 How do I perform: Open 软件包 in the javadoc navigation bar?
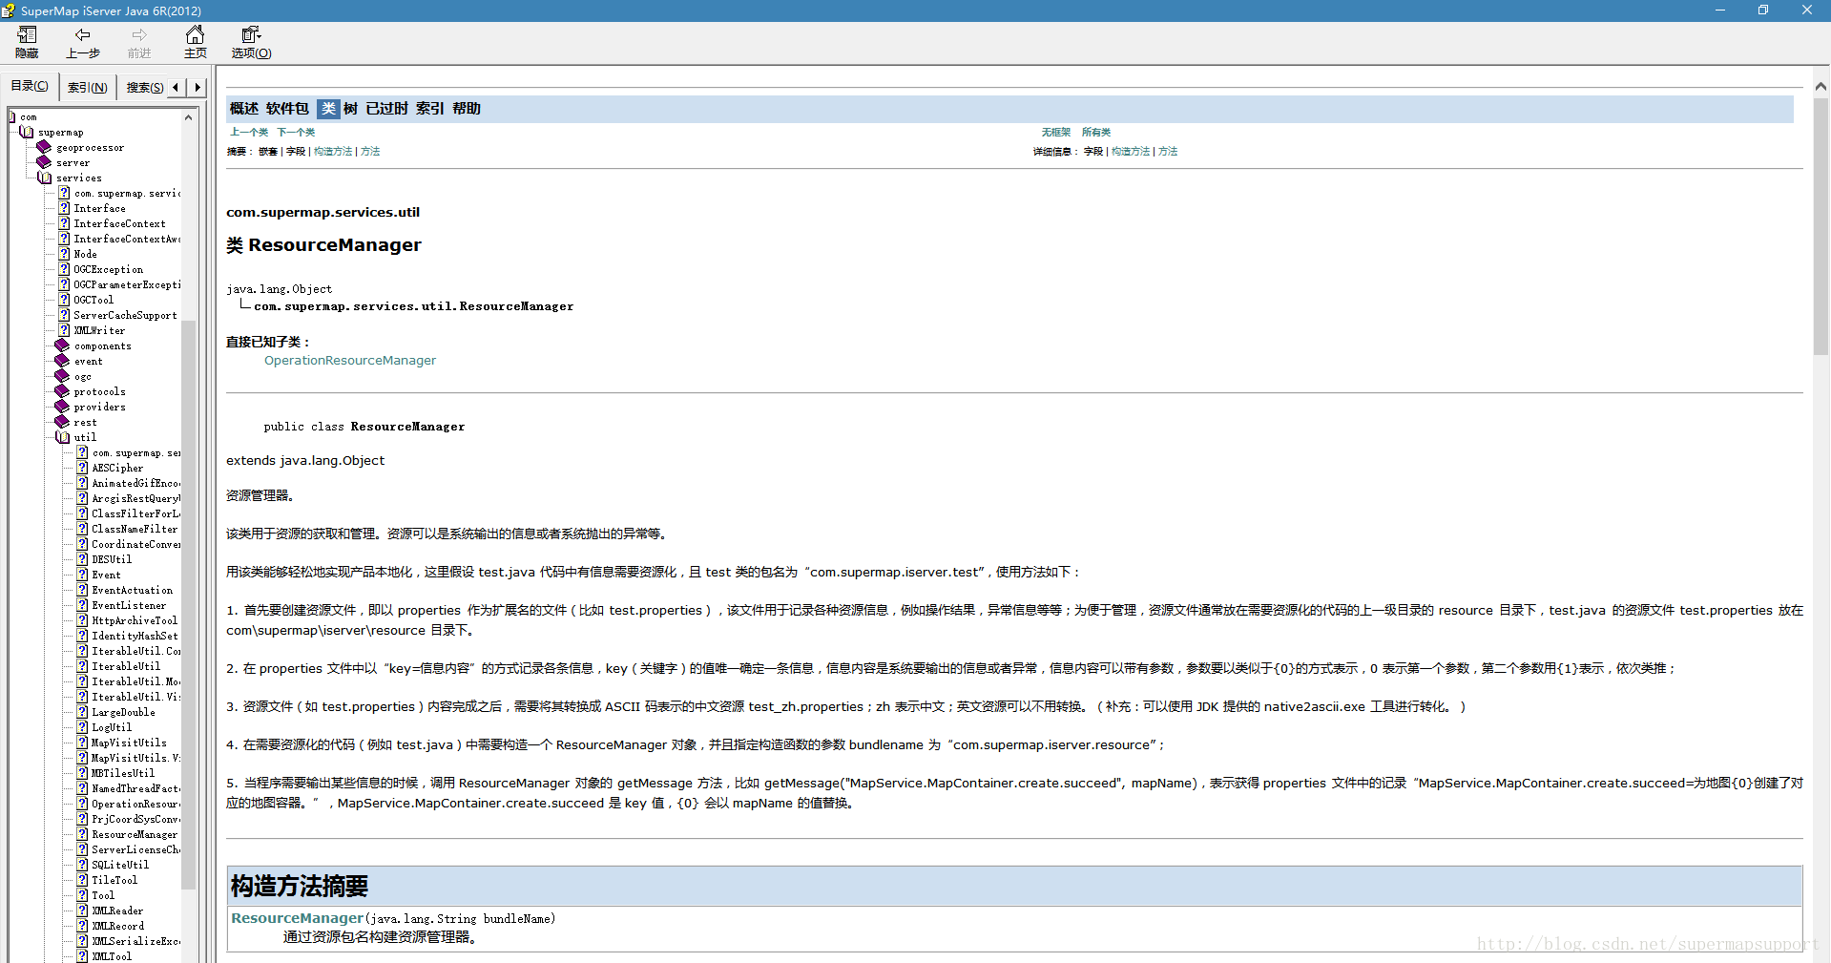pos(287,109)
